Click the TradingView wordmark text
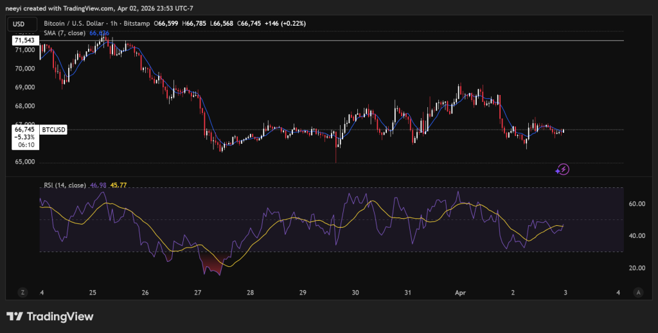This screenshot has height=333, width=658. click(x=60, y=316)
